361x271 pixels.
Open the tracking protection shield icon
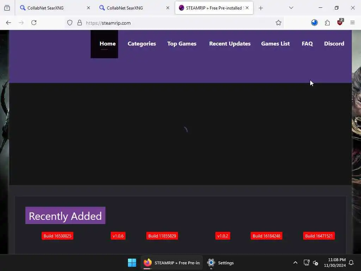(x=70, y=23)
